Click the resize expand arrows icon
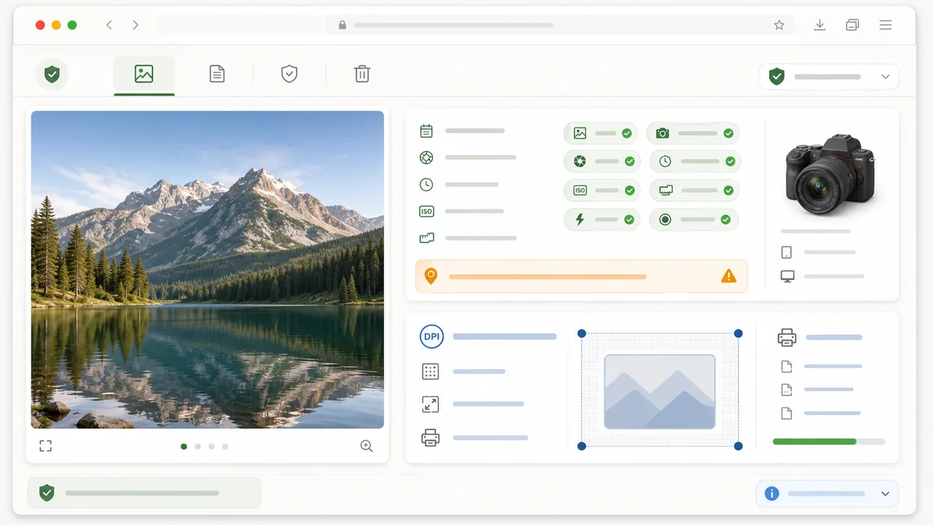This screenshot has height=525, width=933. click(430, 404)
